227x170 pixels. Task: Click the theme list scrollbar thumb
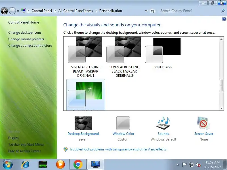pyautogui.click(x=221, y=85)
